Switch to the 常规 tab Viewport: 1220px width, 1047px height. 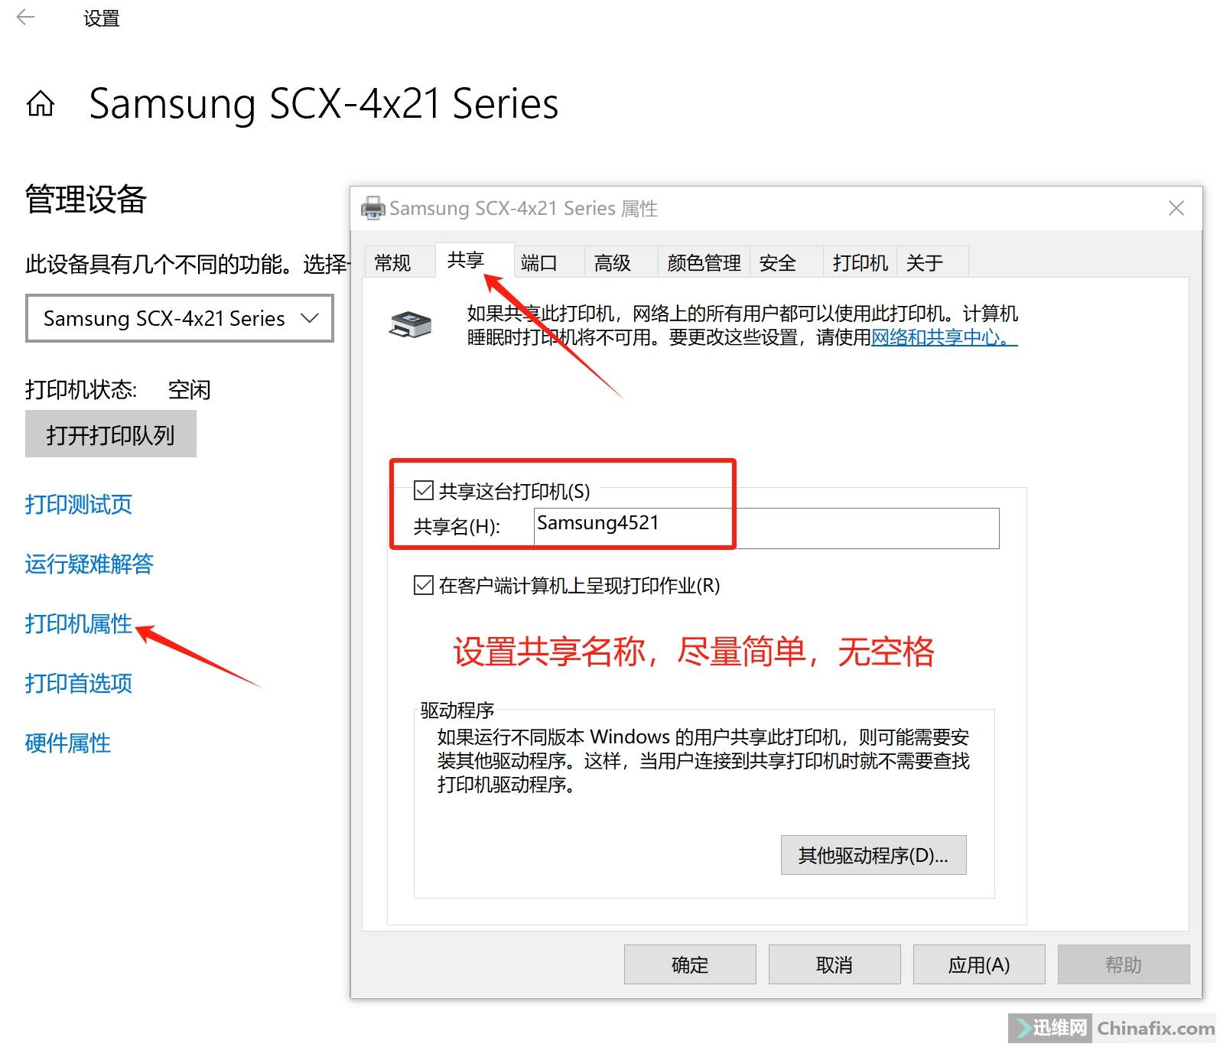click(392, 263)
